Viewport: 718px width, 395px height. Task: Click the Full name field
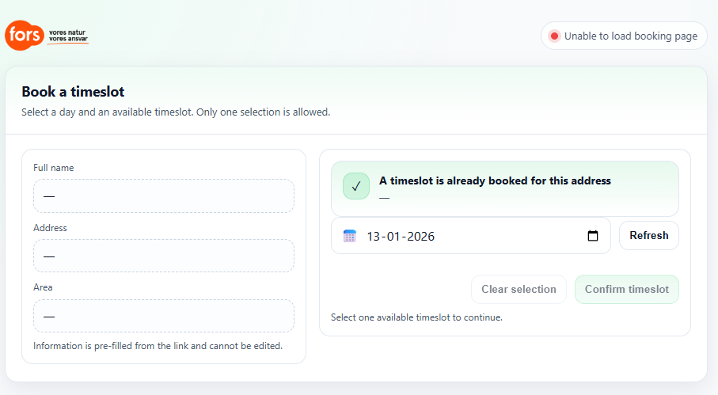(x=163, y=196)
